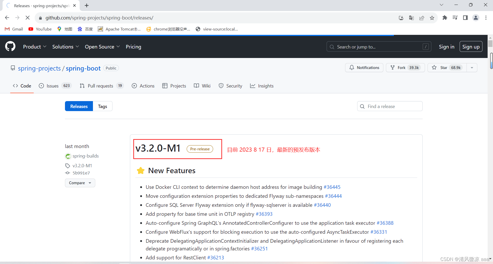493x264 pixels.
Task: Open spring-builds user profile
Action: pyautogui.click(x=86, y=156)
